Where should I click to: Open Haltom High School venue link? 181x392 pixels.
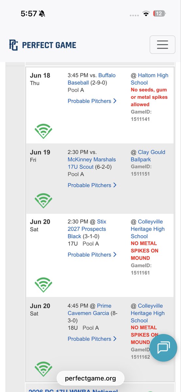tap(149, 79)
